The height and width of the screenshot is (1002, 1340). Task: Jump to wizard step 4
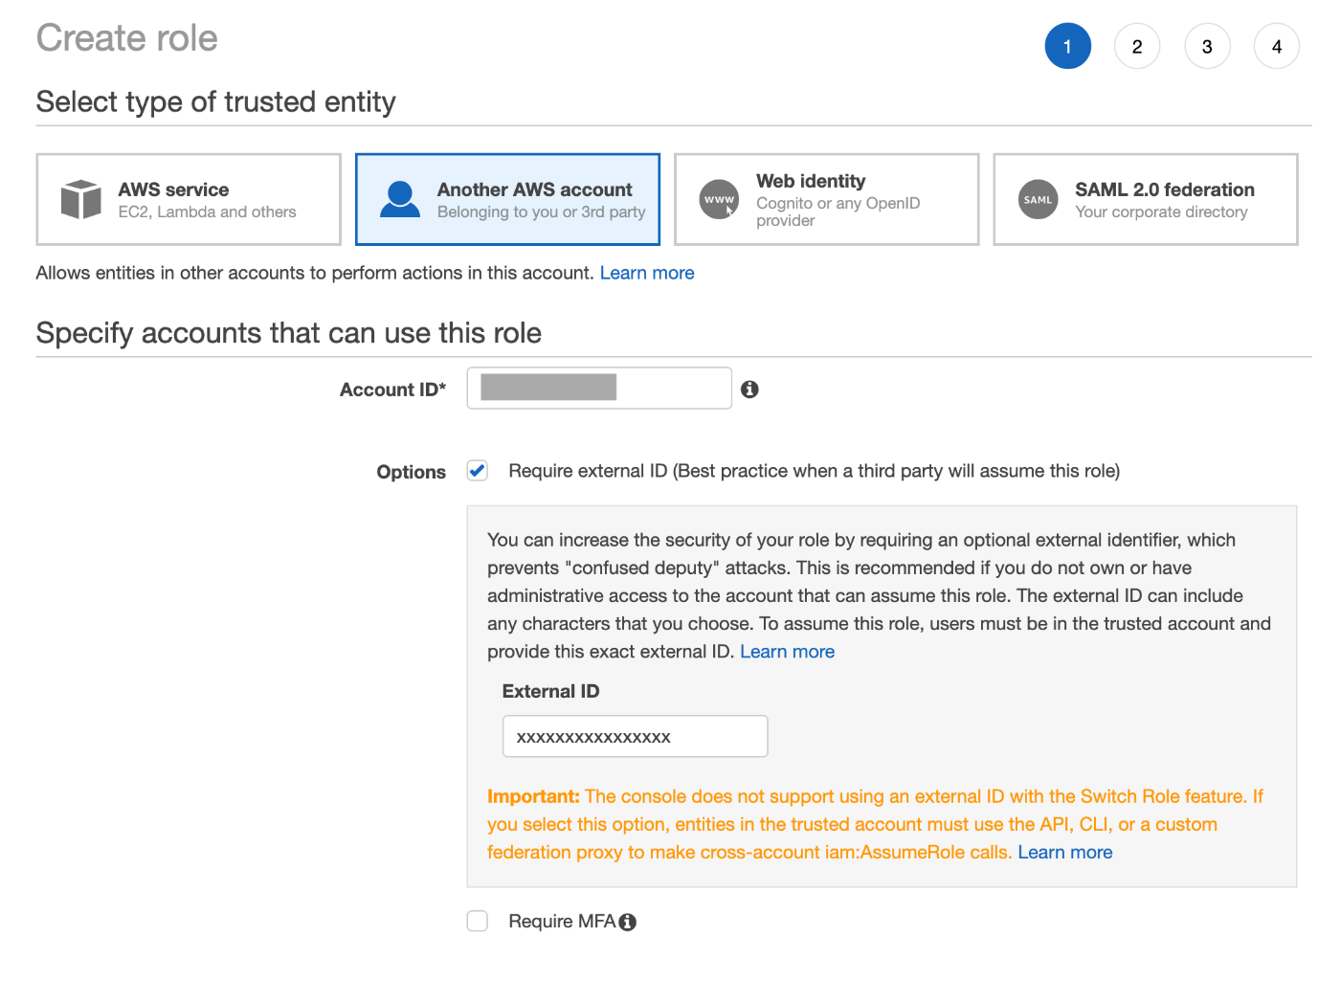point(1277,46)
